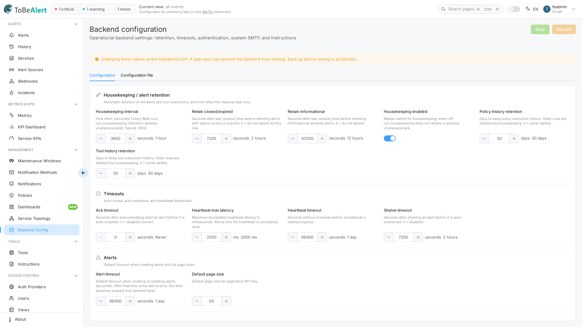Collapse the TOOLS sidebar section
The width and height of the screenshot is (582, 327).
click(x=76, y=242)
